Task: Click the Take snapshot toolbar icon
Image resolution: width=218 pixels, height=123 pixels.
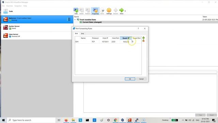Action: point(76,11)
